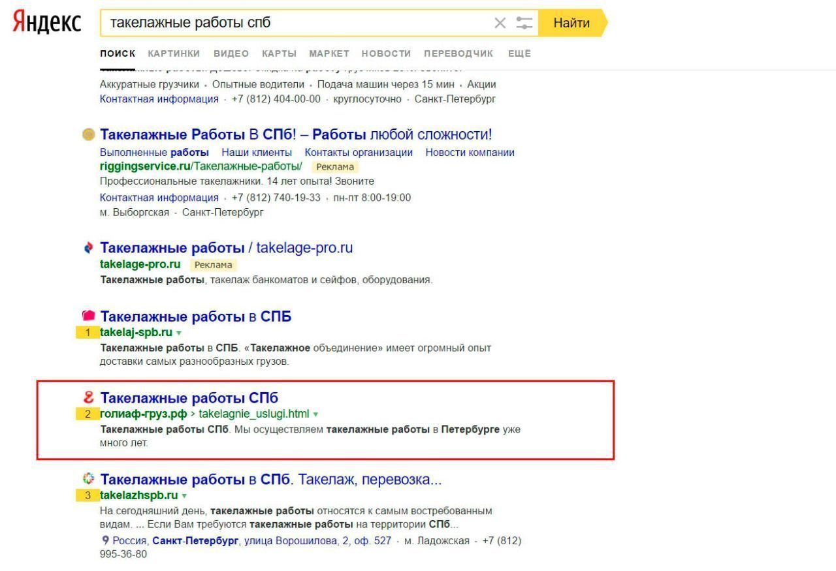This screenshot has height=571, width=836.
Task: Expand dropdown arrow next to takelazhspb.ru
Action: point(184,496)
